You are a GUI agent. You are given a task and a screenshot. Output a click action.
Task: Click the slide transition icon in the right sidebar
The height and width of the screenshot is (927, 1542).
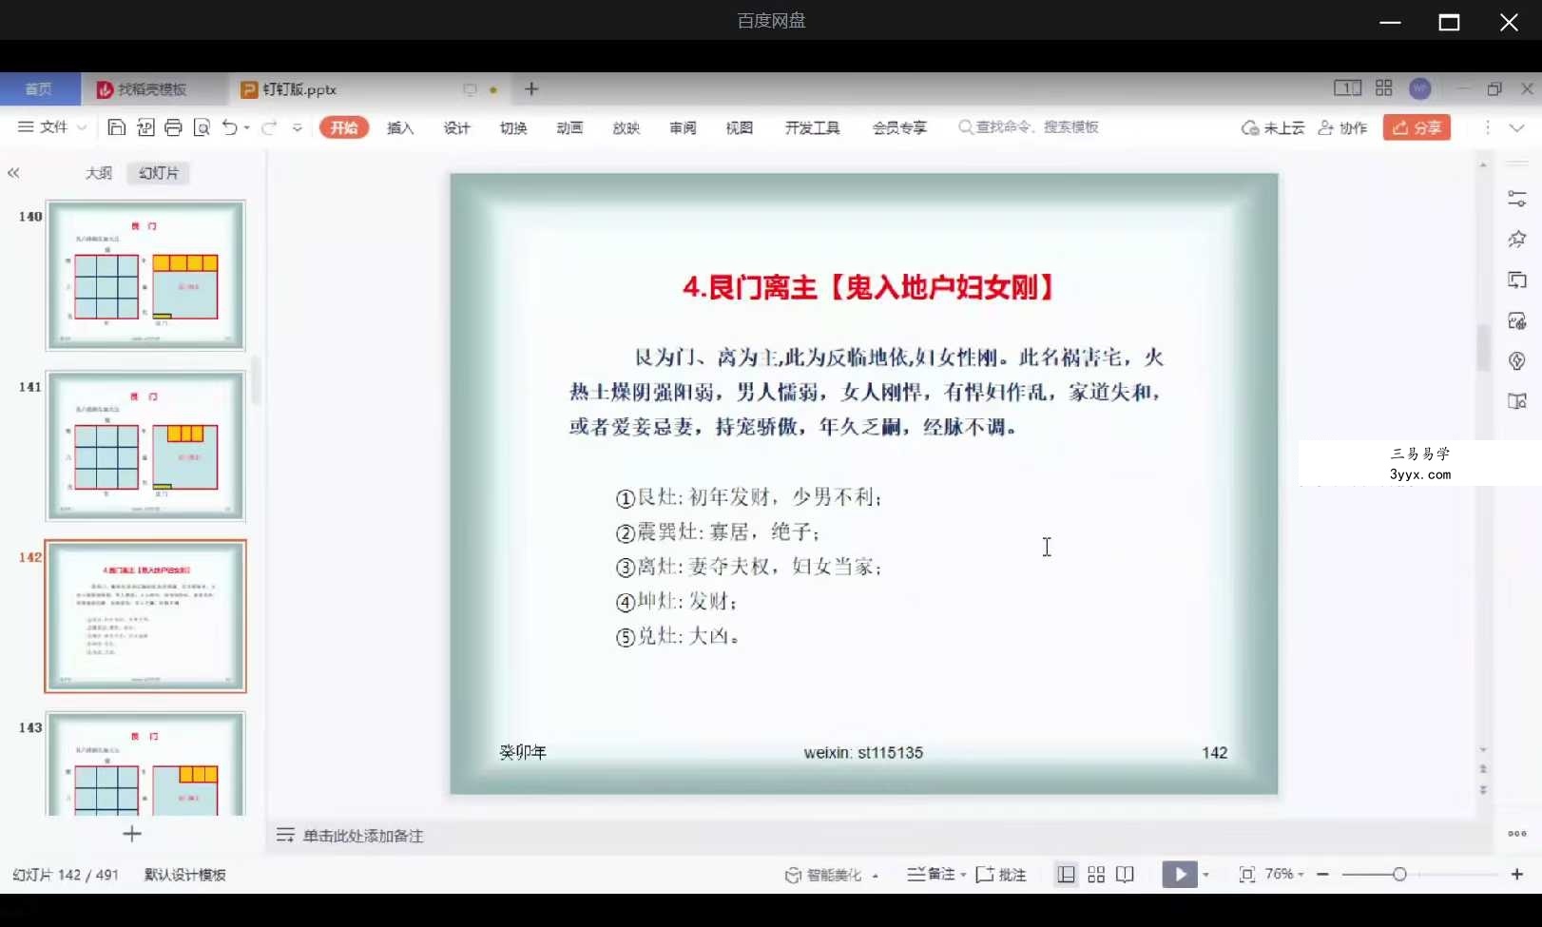tap(1517, 280)
